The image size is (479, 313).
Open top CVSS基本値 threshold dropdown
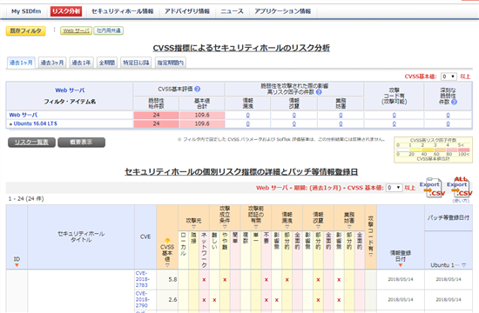coord(449,77)
